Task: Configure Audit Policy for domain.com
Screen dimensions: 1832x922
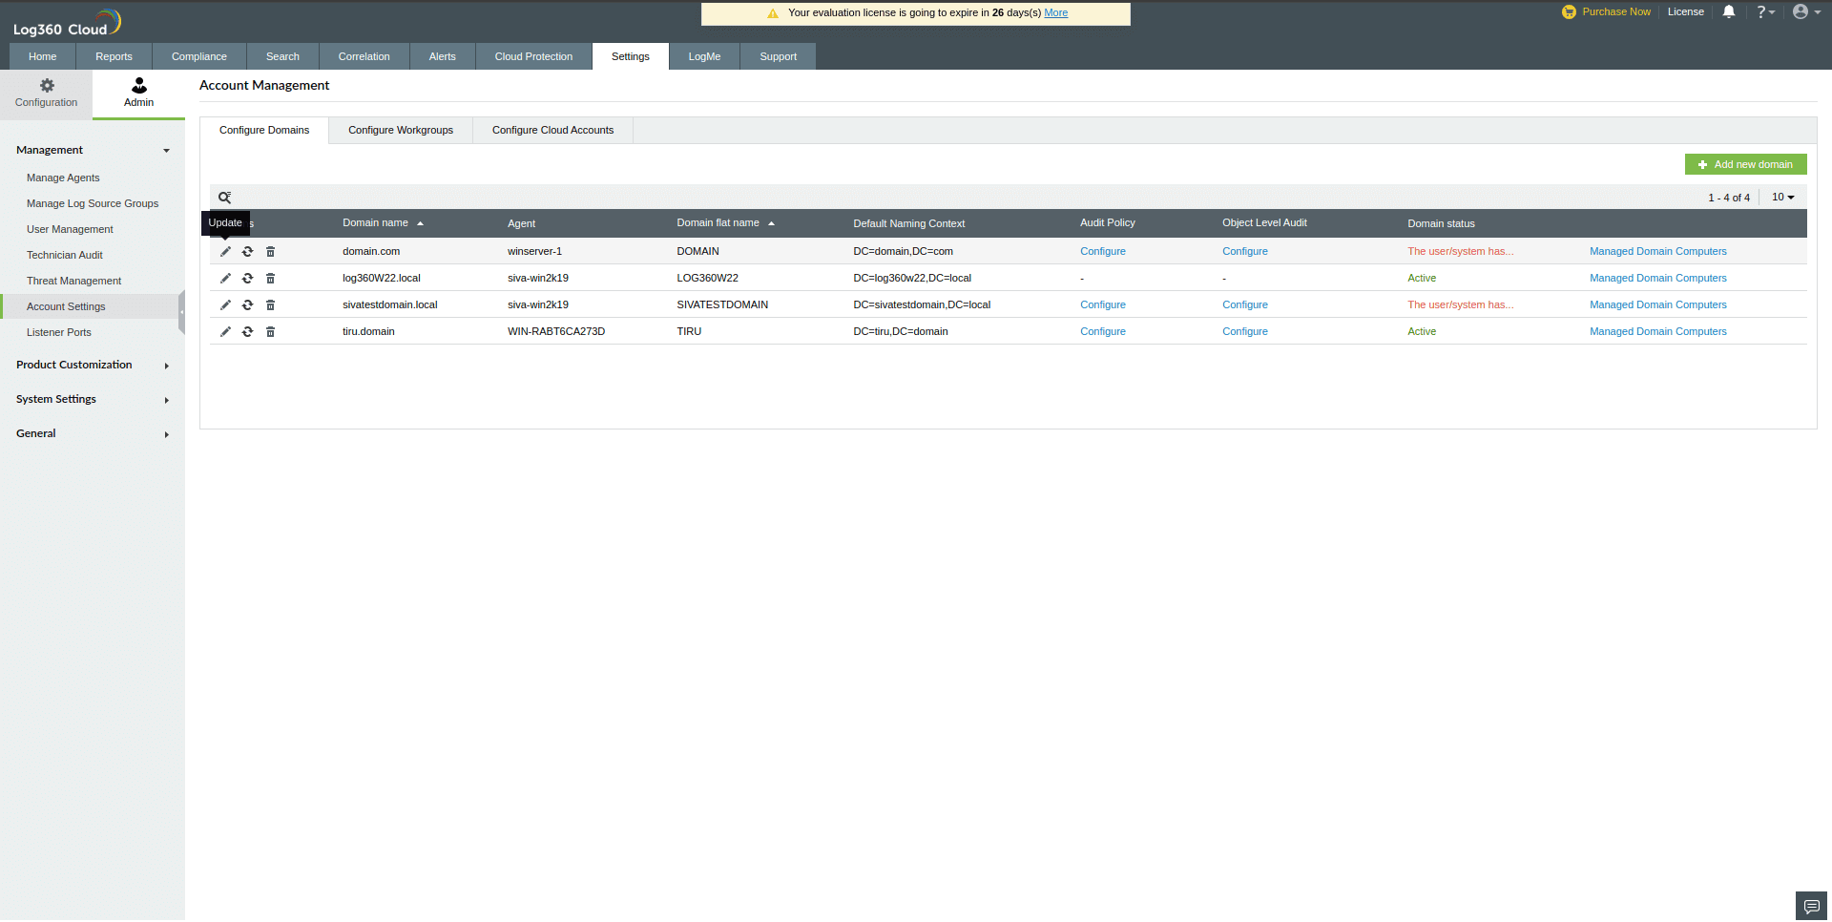Action: [1102, 252]
